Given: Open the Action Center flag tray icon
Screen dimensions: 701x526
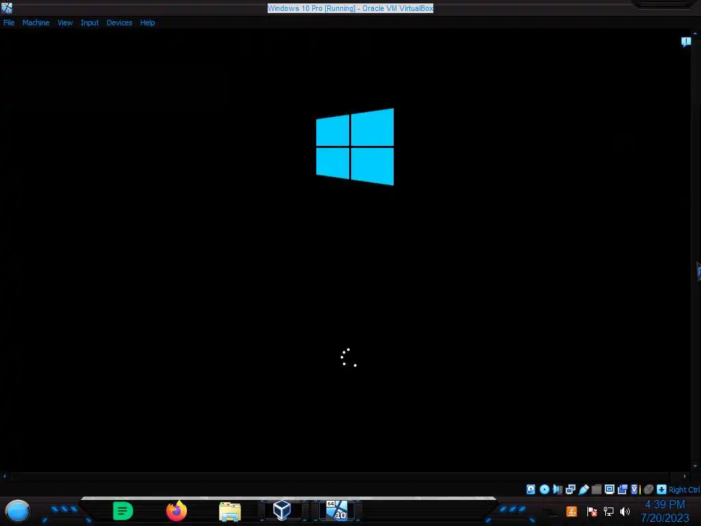Looking at the screenshot, I should [592, 511].
